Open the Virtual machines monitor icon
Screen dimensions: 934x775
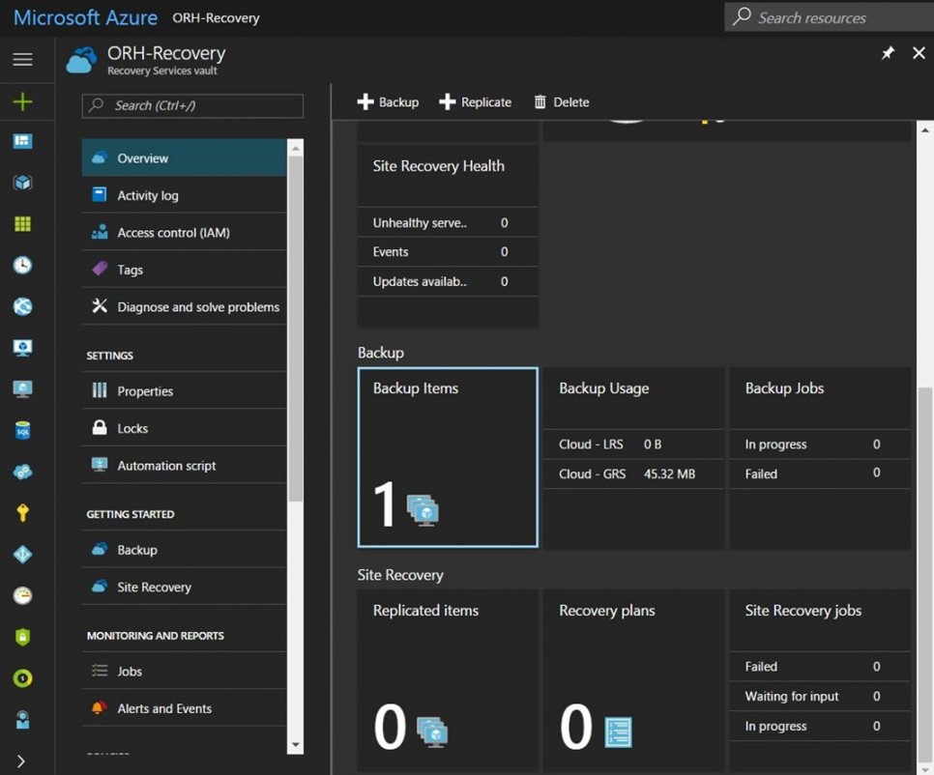coord(22,348)
